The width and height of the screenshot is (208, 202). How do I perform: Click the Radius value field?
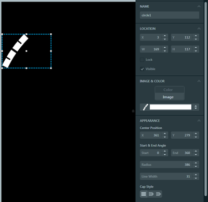[x=166, y=165]
